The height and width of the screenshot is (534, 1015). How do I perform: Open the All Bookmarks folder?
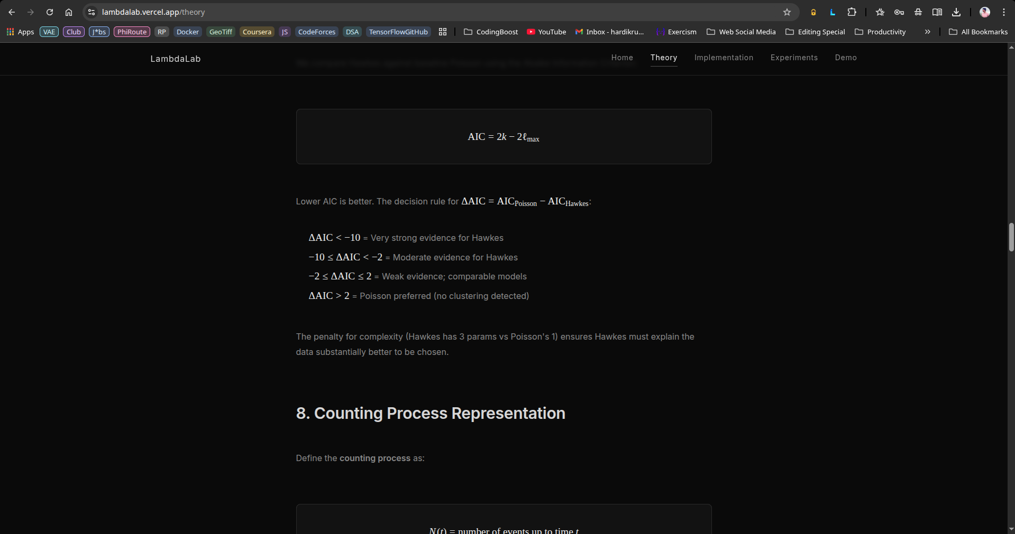[979, 32]
